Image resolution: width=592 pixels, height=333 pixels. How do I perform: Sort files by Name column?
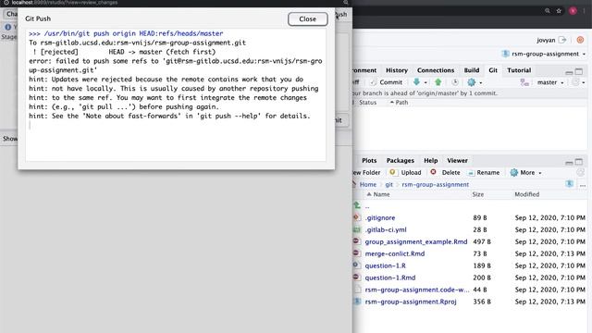click(x=378, y=194)
